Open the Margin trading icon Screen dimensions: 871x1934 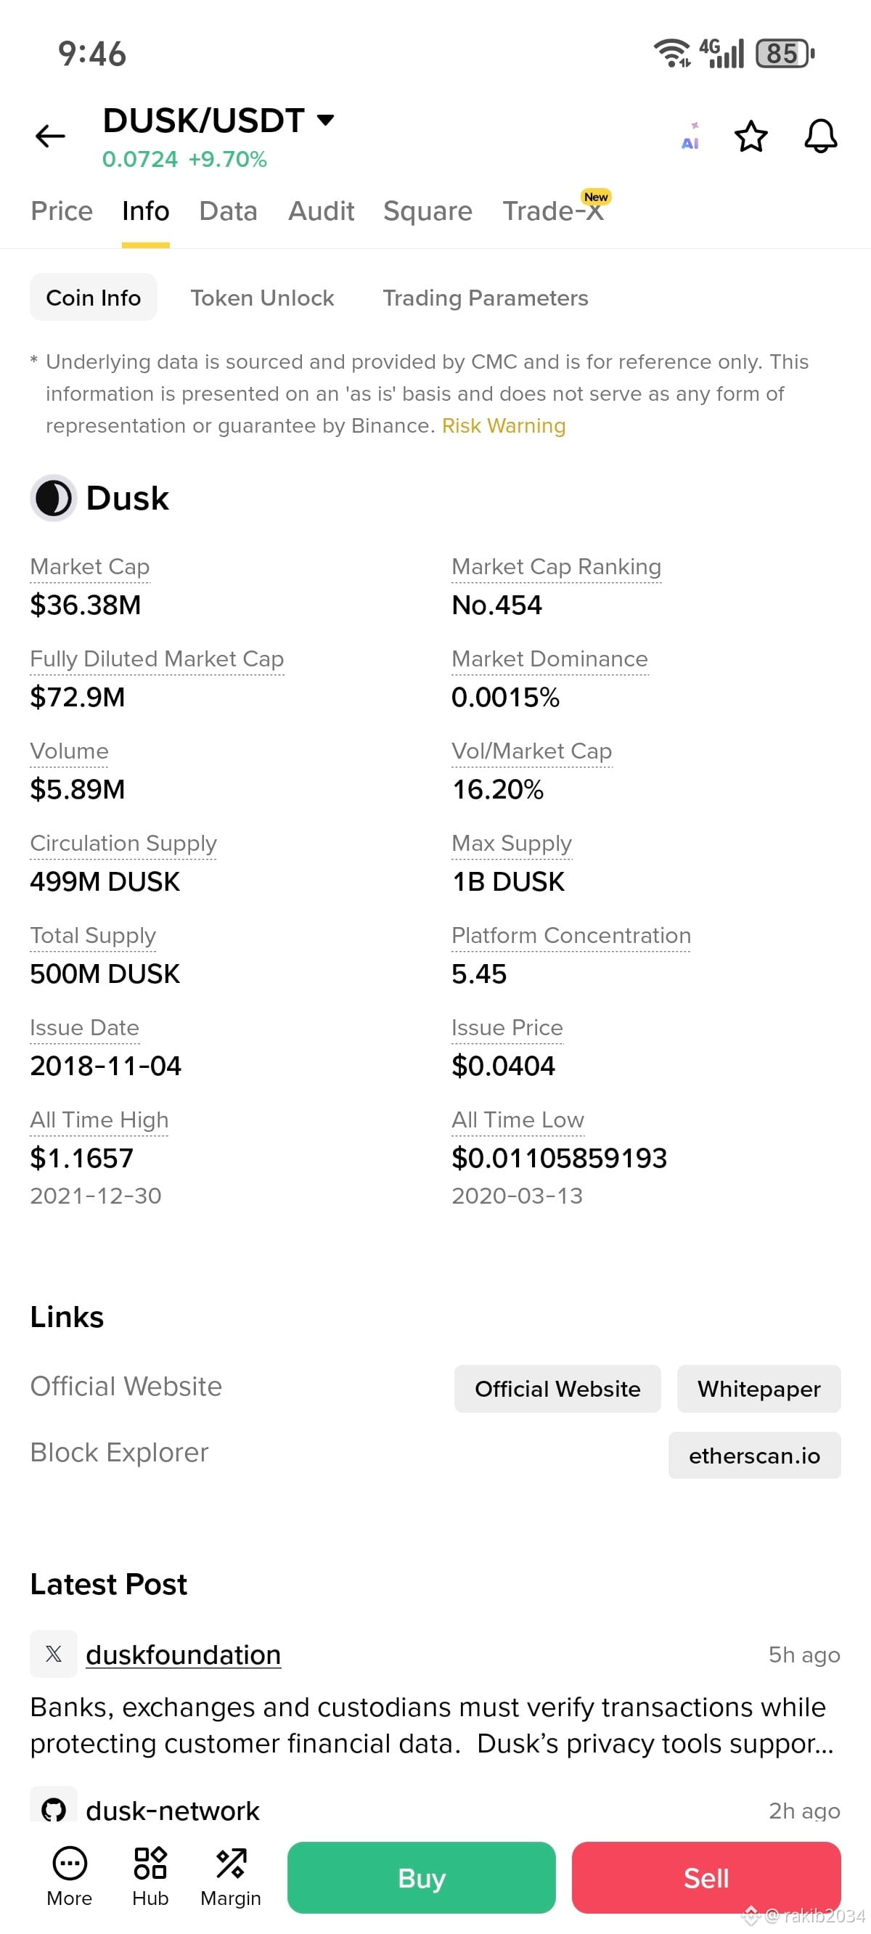tap(231, 1863)
